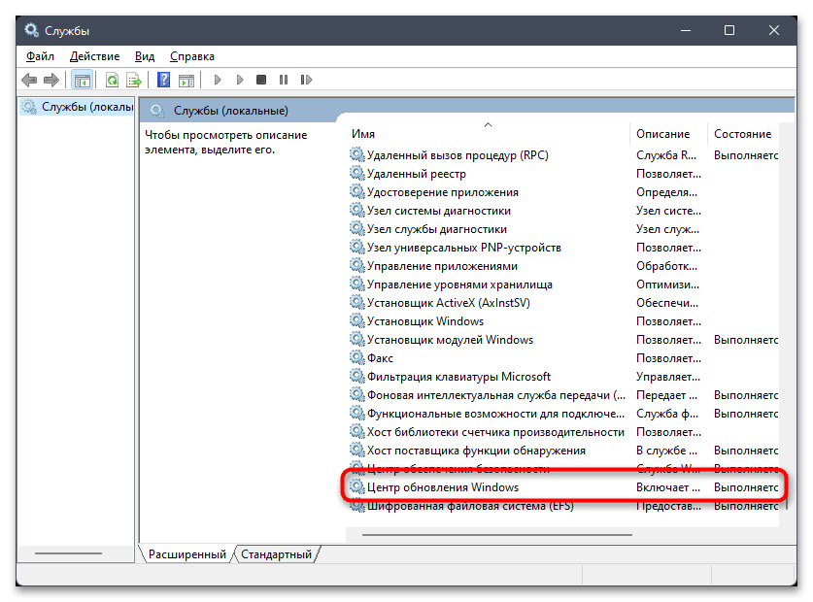The height and width of the screenshot is (602, 813).
Task: Select the Факс service
Action: click(380, 358)
